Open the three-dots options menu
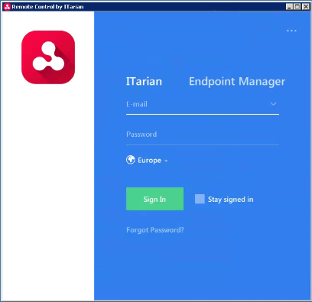The height and width of the screenshot is (302, 312). click(x=291, y=31)
